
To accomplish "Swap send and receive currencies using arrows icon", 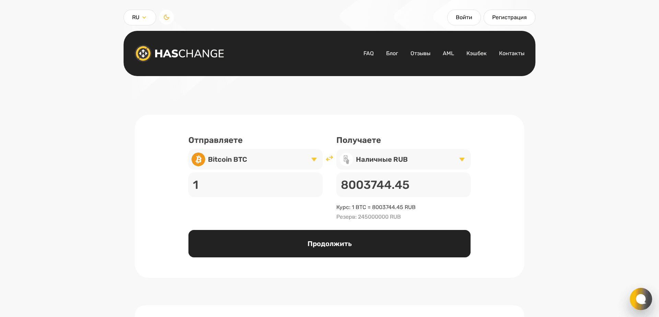I will click(329, 159).
